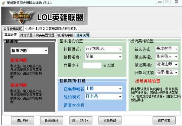The width and height of the screenshot is (182, 126).
Task: Click the 血量少于 percentage input field
Action: coord(92,65)
